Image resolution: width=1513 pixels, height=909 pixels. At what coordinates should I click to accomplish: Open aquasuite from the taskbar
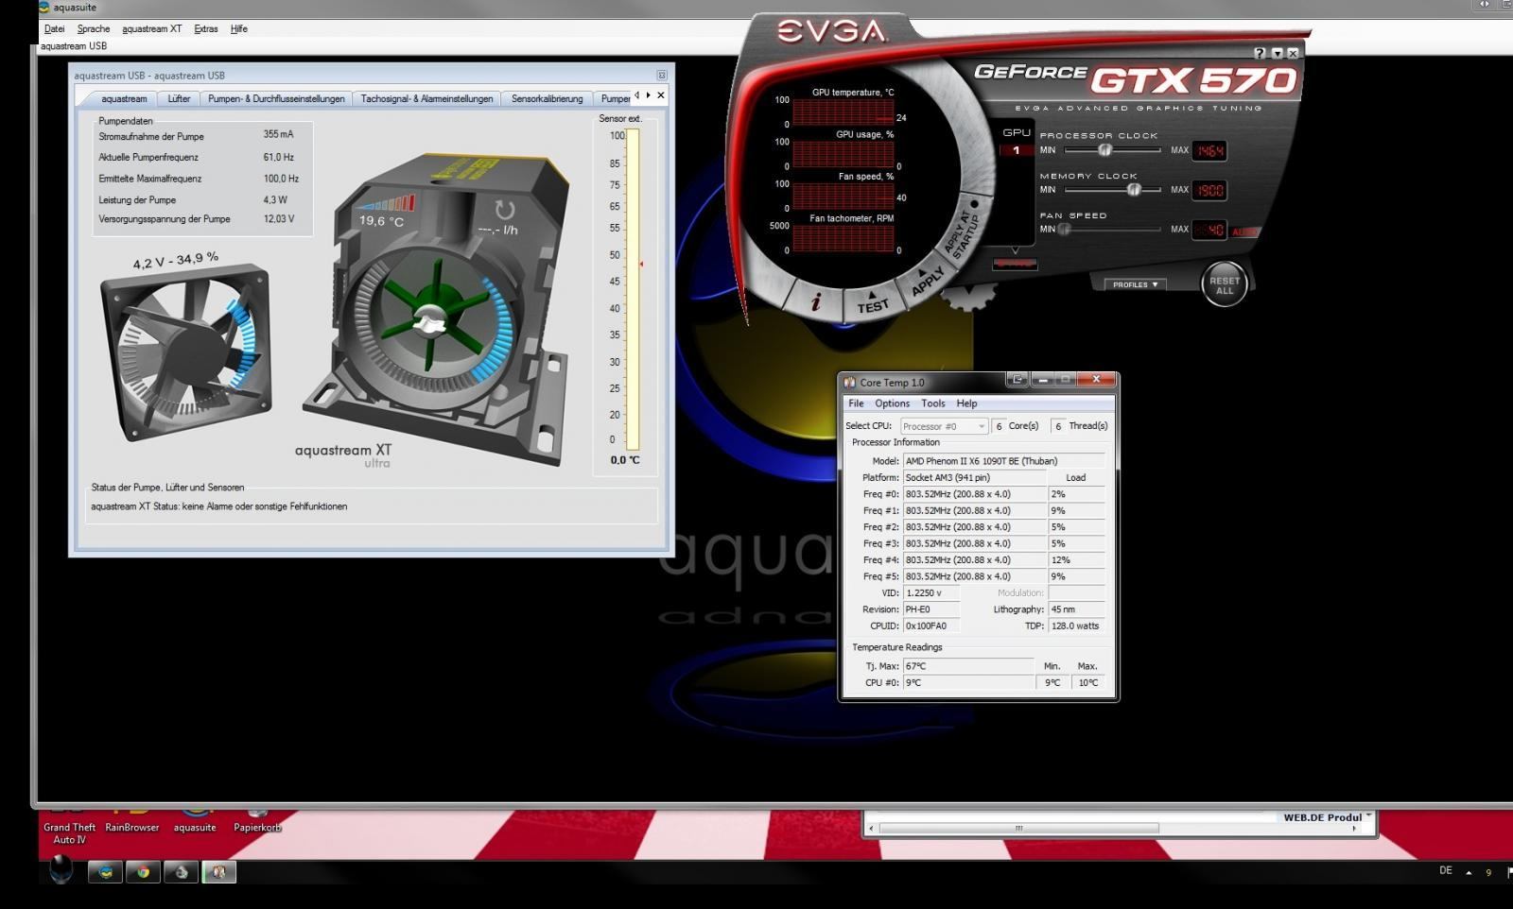point(105,872)
